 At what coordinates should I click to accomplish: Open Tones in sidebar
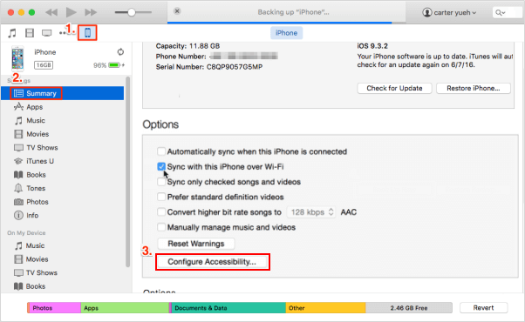pos(30,188)
